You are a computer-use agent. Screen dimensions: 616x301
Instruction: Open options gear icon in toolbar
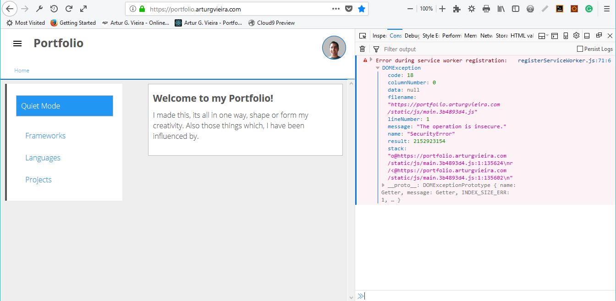coord(472,9)
